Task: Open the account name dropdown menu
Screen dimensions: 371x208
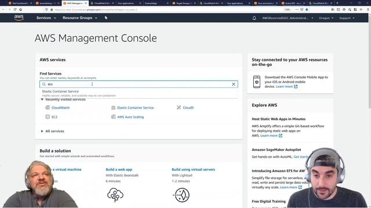Action: click(x=288, y=18)
